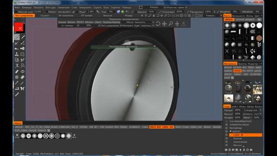Close the preview parameters panel
Screen dimensions: 277x156
point(184,24)
